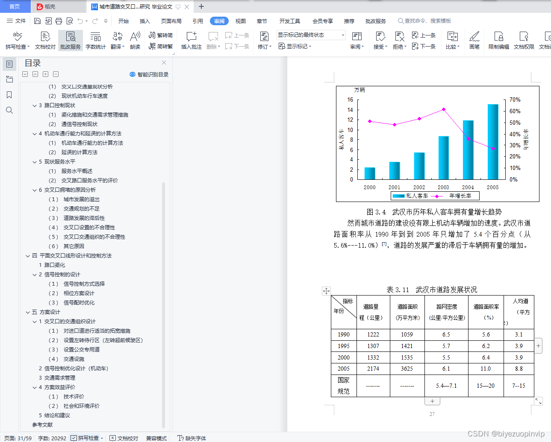Open new tab with plus button
The width and height of the screenshot is (551, 442).
(201, 6)
